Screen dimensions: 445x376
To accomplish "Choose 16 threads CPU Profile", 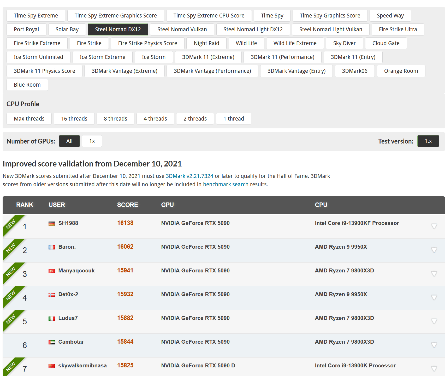I will pyautogui.click(x=74, y=119).
